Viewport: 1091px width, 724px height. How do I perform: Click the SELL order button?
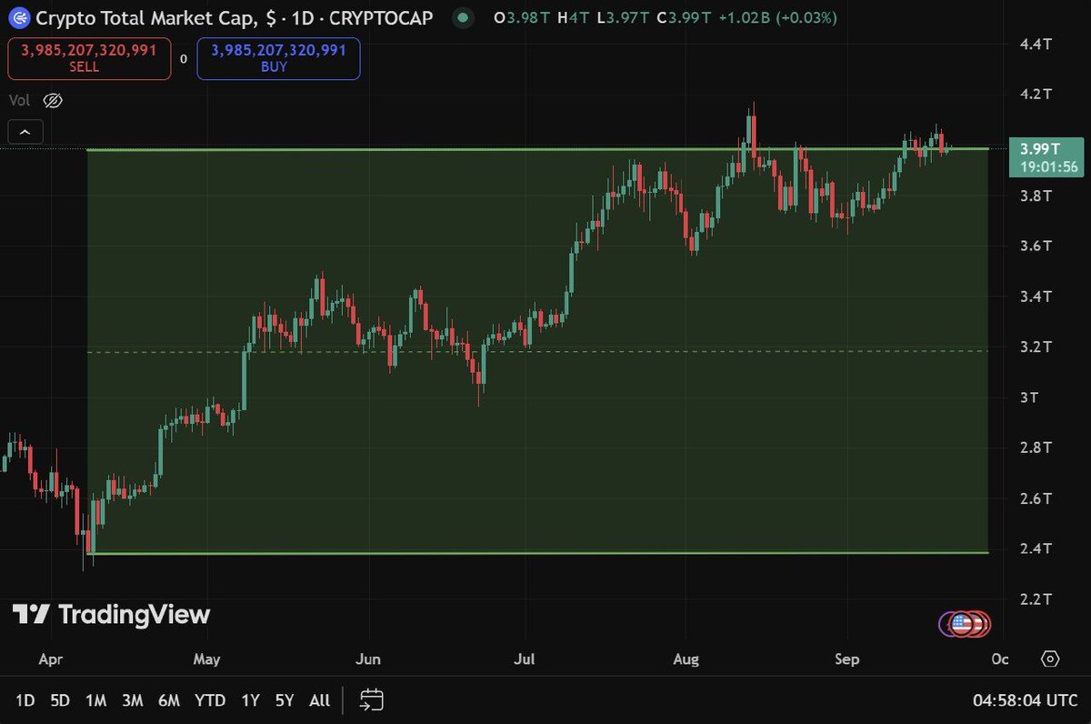tap(88, 57)
